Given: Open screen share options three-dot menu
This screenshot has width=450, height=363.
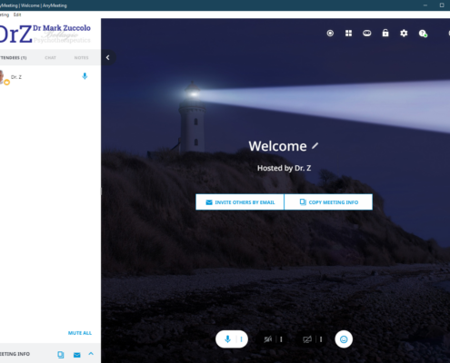Looking at the screenshot, I should (321, 339).
